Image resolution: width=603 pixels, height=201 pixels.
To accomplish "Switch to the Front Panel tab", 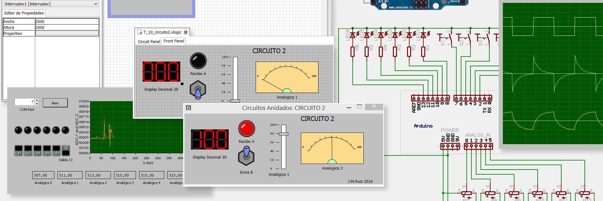I will [174, 41].
